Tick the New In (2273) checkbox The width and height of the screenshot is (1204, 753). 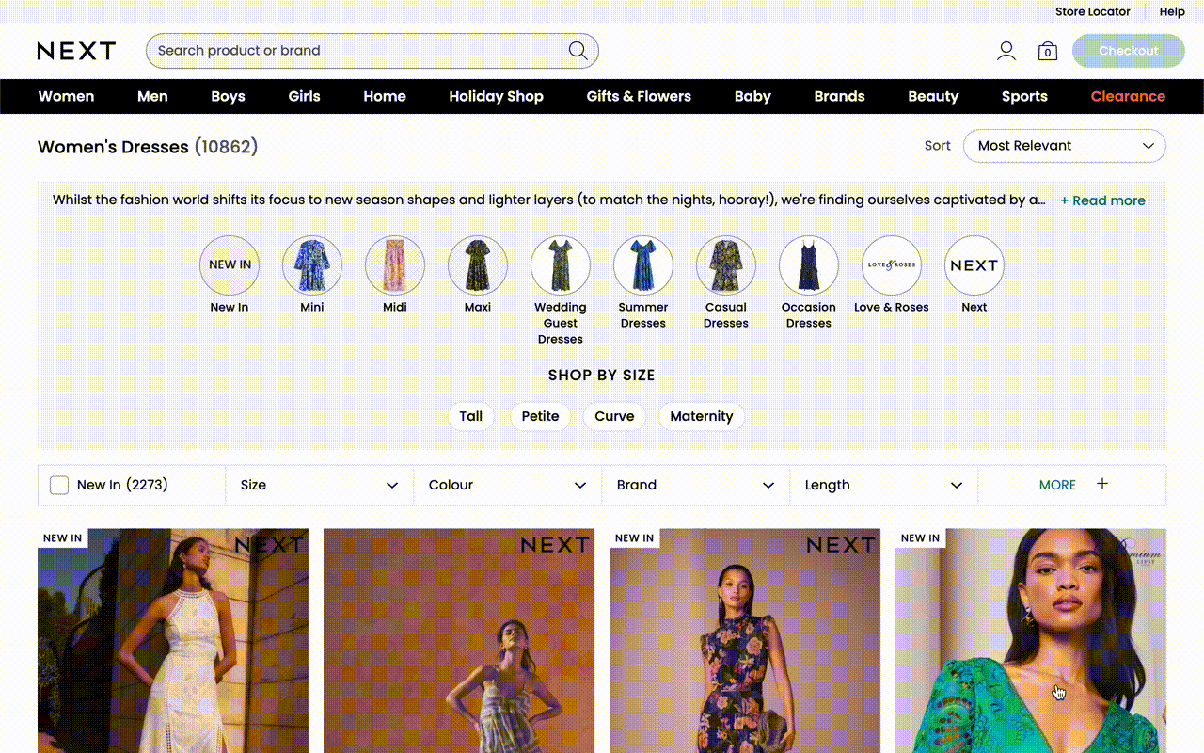pyautogui.click(x=59, y=486)
